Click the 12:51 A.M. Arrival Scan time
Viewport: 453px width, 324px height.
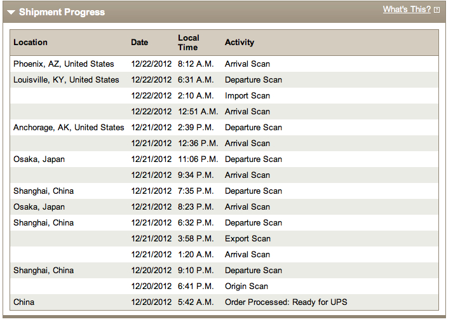click(x=198, y=112)
